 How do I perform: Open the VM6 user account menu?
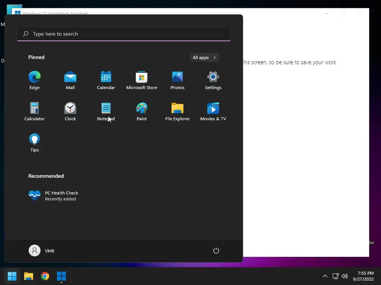[42, 250]
